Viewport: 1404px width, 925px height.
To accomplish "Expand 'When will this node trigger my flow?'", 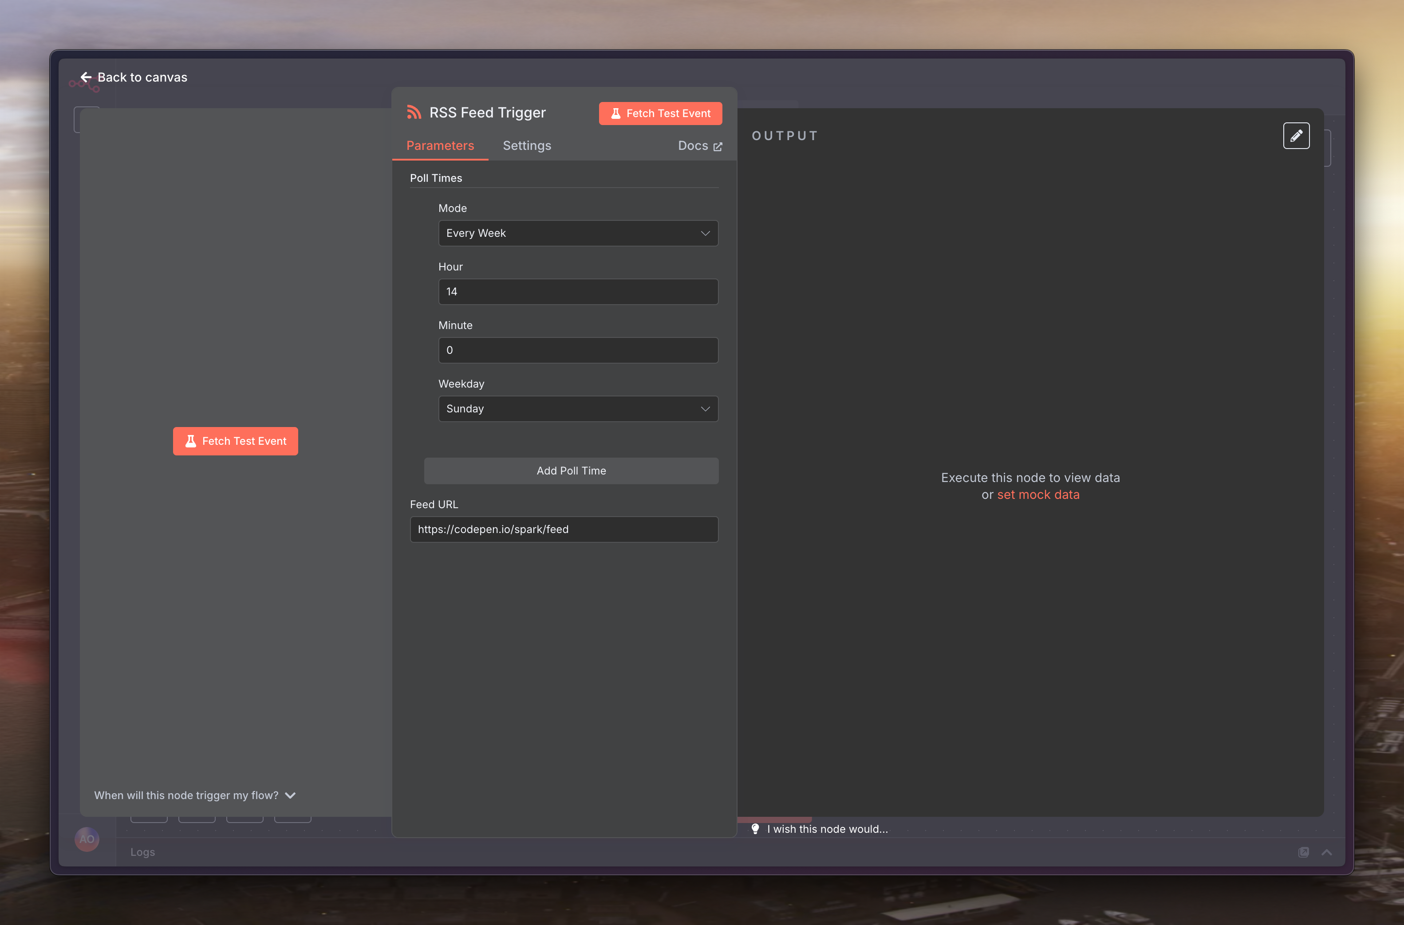I will pos(195,795).
